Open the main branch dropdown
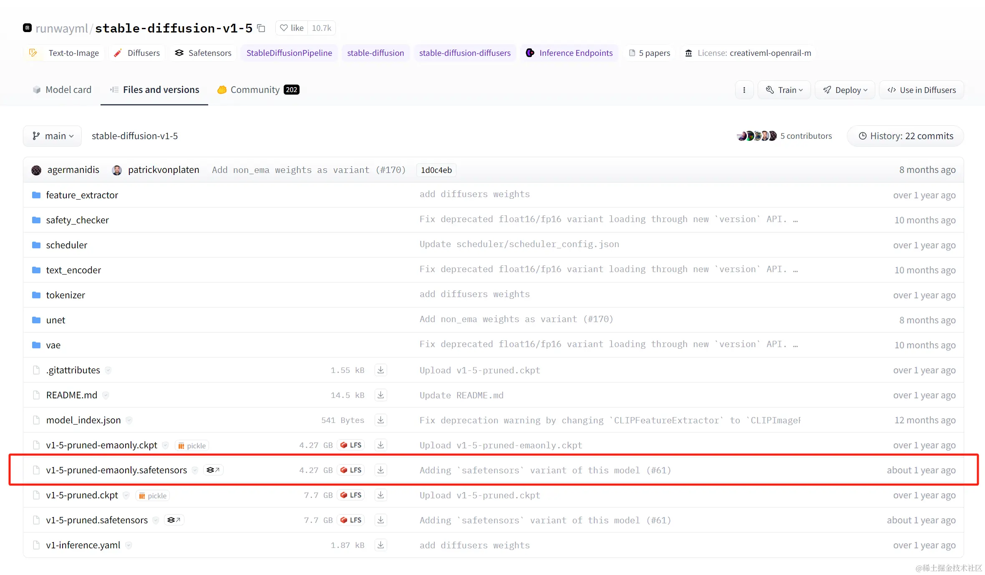985x575 pixels. pyautogui.click(x=53, y=136)
